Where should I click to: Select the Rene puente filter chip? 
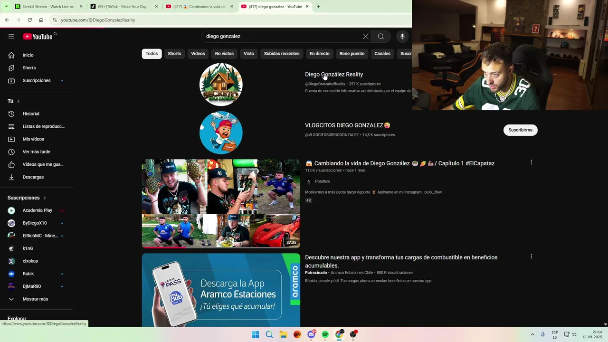(352, 54)
